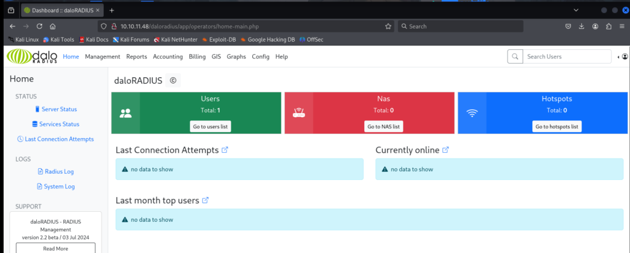630x253 pixels.
Task: Click the browser URL address bar
Action: point(245,26)
